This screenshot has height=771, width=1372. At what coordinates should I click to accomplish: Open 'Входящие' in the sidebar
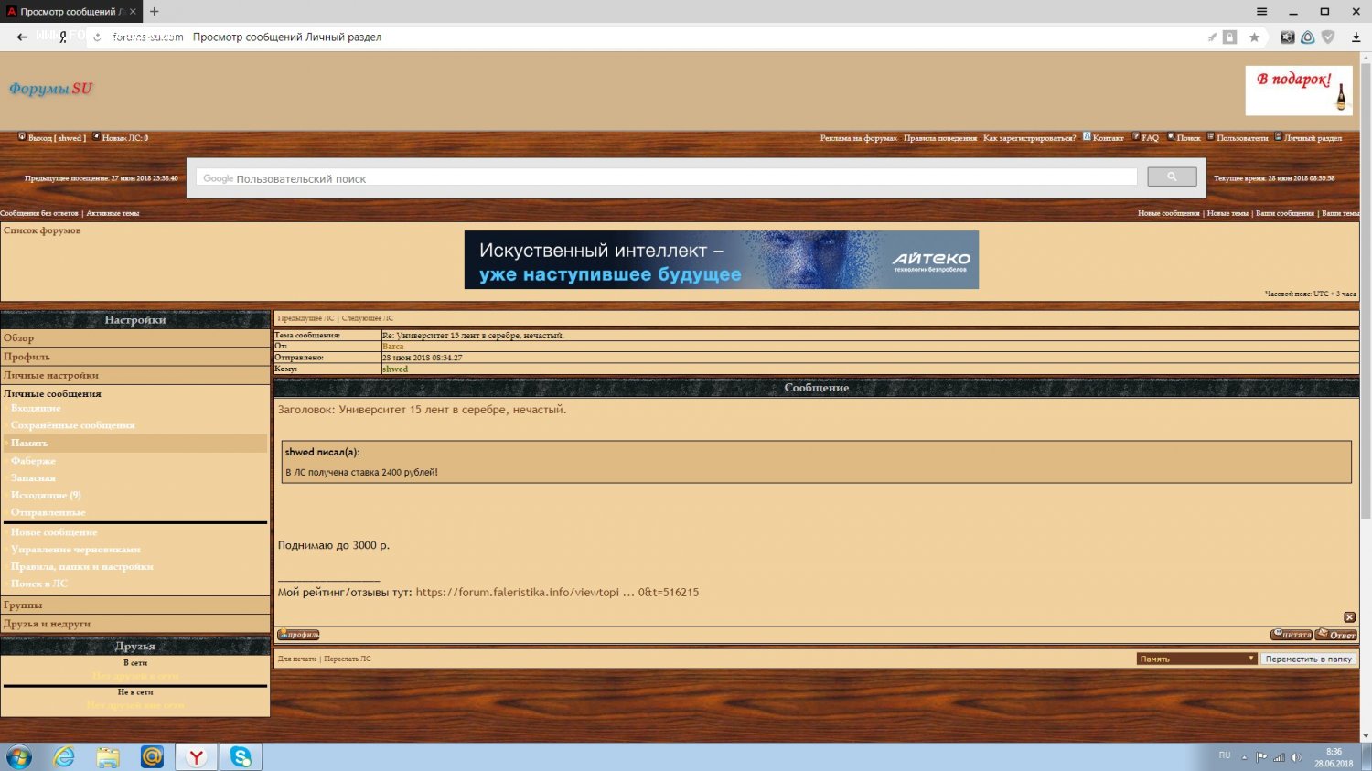click(x=36, y=408)
